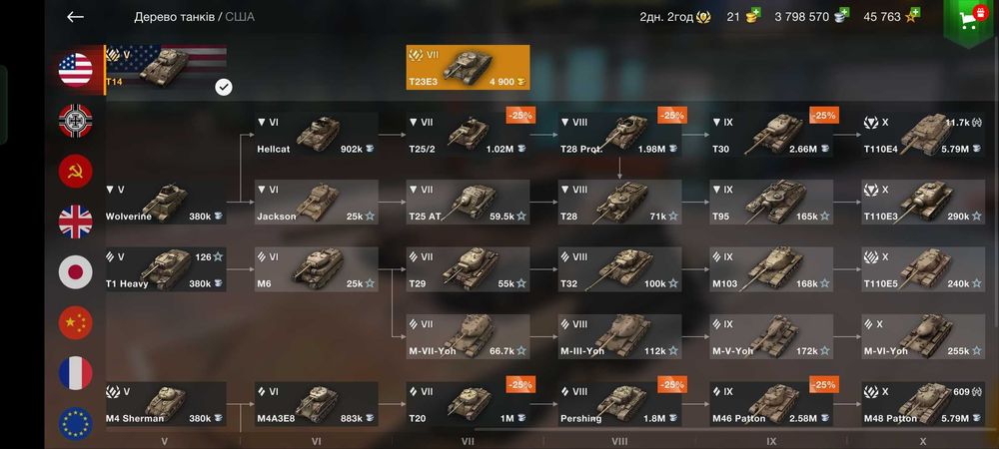
Task: Open the premium T23E3 tank card
Action: pos(468,68)
